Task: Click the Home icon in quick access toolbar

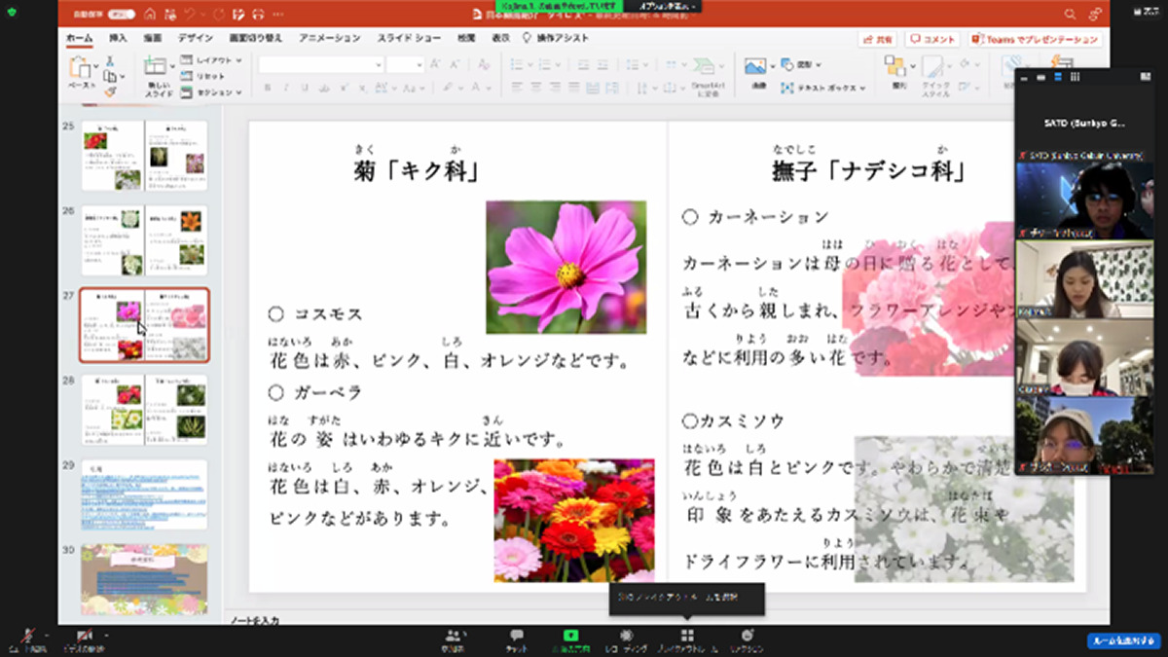Action: 150,15
